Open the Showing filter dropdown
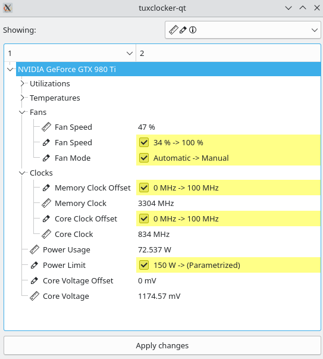The width and height of the screenshot is (323, 359). click(x=243, y=30)
